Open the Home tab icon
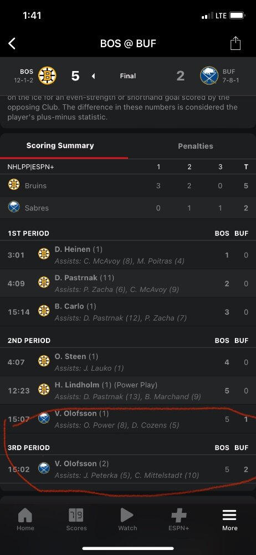Image resolution: width=256 pixels, height=555 pixels. pos(25,516)
